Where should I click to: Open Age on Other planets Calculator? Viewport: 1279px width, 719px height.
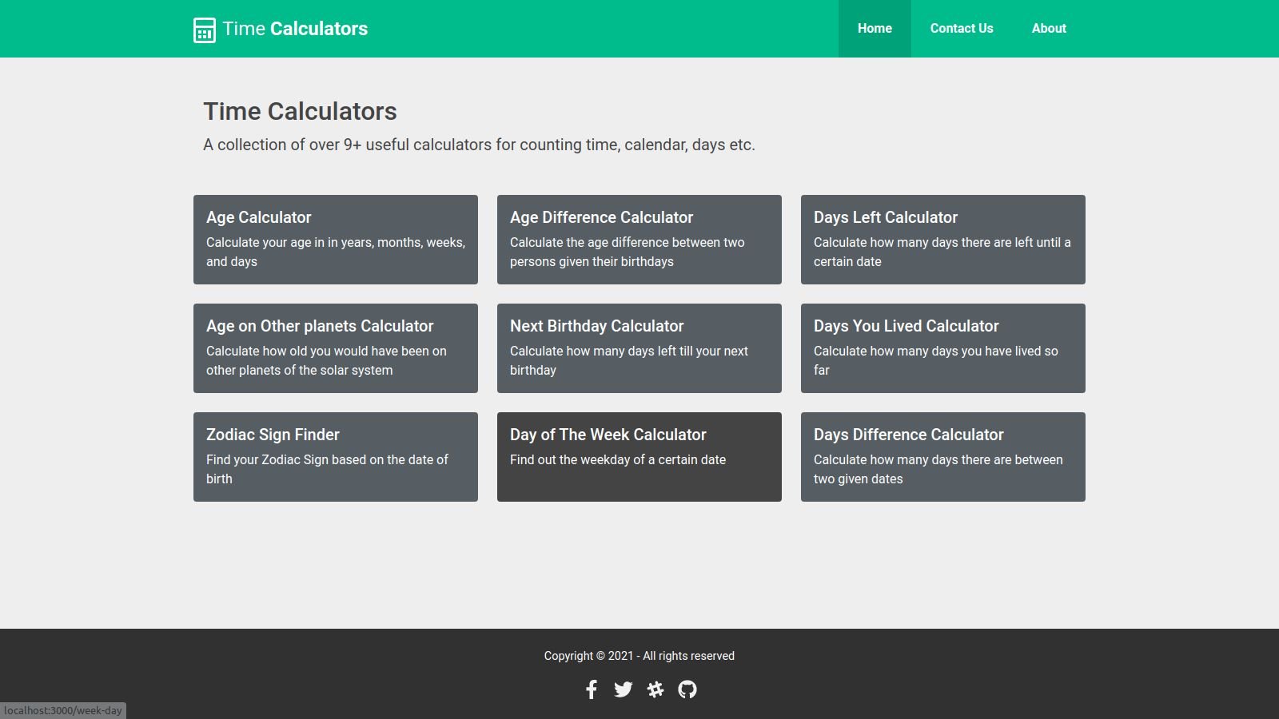pyautogui.click(x=336, y=348)
